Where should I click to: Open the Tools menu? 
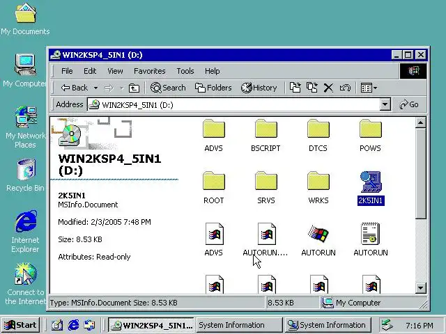point(185,71)
